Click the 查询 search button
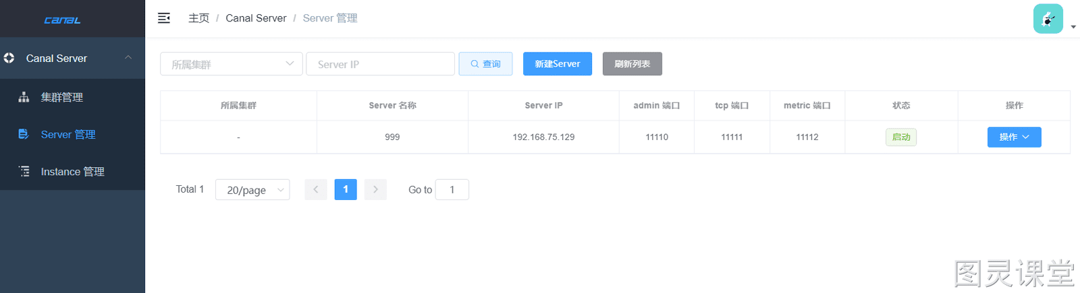 coord(485,64)
